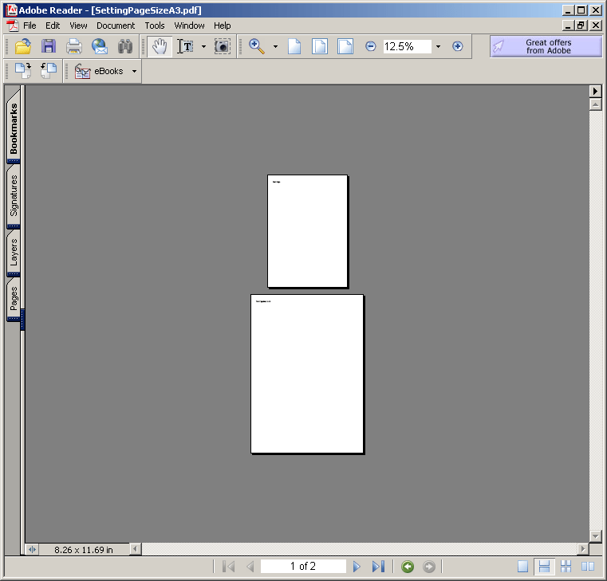607x581 pixels.
Task: Open the Edit menu
Action: [53, 26]
